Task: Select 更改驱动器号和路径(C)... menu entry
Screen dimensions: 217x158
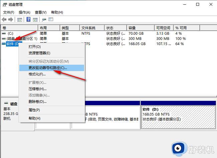Action: pyautogui.click(x=52, y=68)
